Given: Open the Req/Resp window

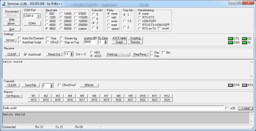Looking at the screenshot, I should (140, 54).
